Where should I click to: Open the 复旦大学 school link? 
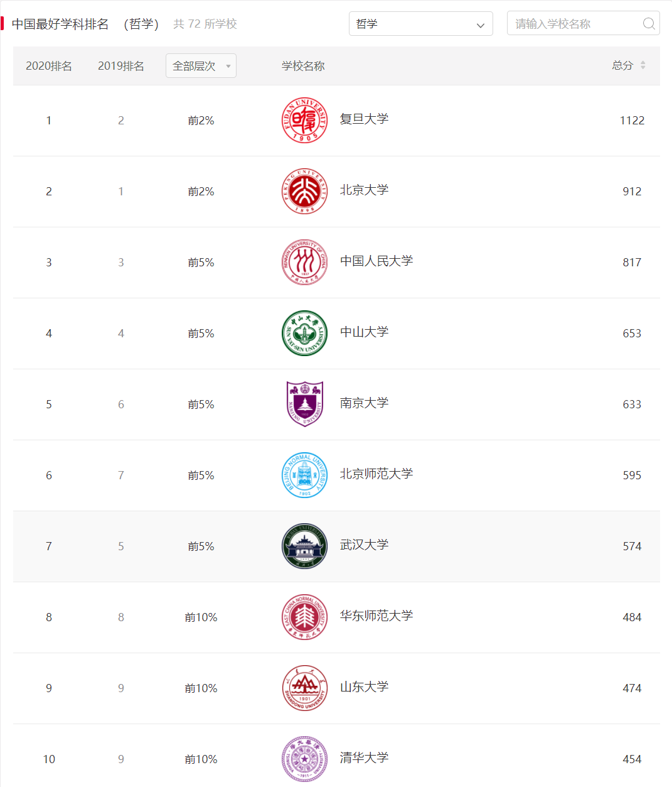click(x=364, y=119)
